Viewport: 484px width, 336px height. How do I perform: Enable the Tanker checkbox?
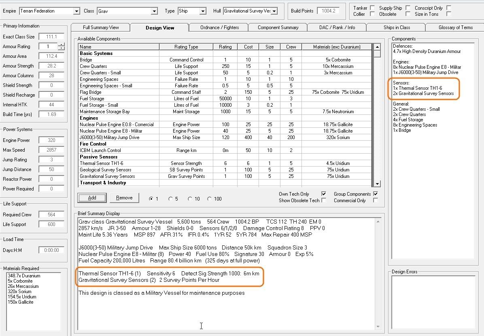point(372,8)
